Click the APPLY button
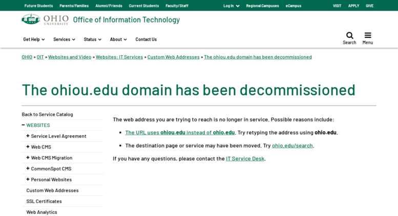The image size is (398, 216). (353, 6)
